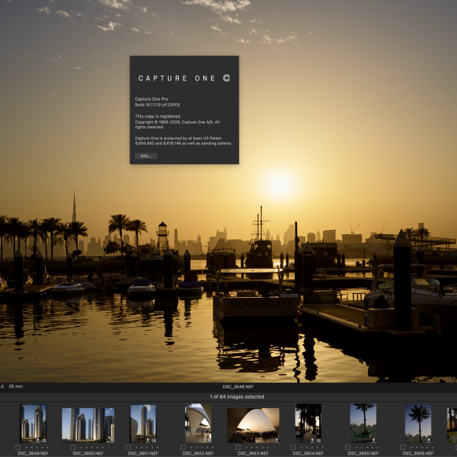Click the Info... button in About dialog
Image resolution: width=457 pixels, height=457 pixels.
pyautogui.click(x=146, y=156)
